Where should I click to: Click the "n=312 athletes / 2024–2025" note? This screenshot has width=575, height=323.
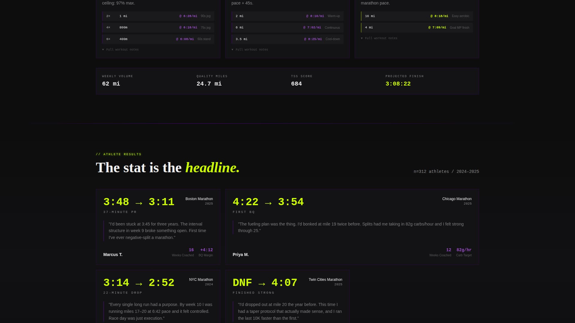point(446,172)
